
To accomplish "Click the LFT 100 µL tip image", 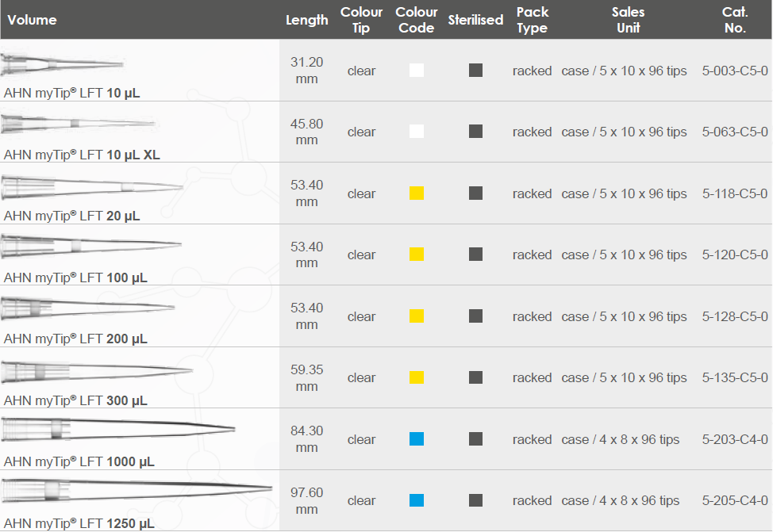I will coord(91,245).
